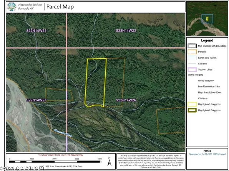Click the 'Parcels' legend label
Image resolution: width=229 pixels, height=171 pixels.
coord(202,52)
